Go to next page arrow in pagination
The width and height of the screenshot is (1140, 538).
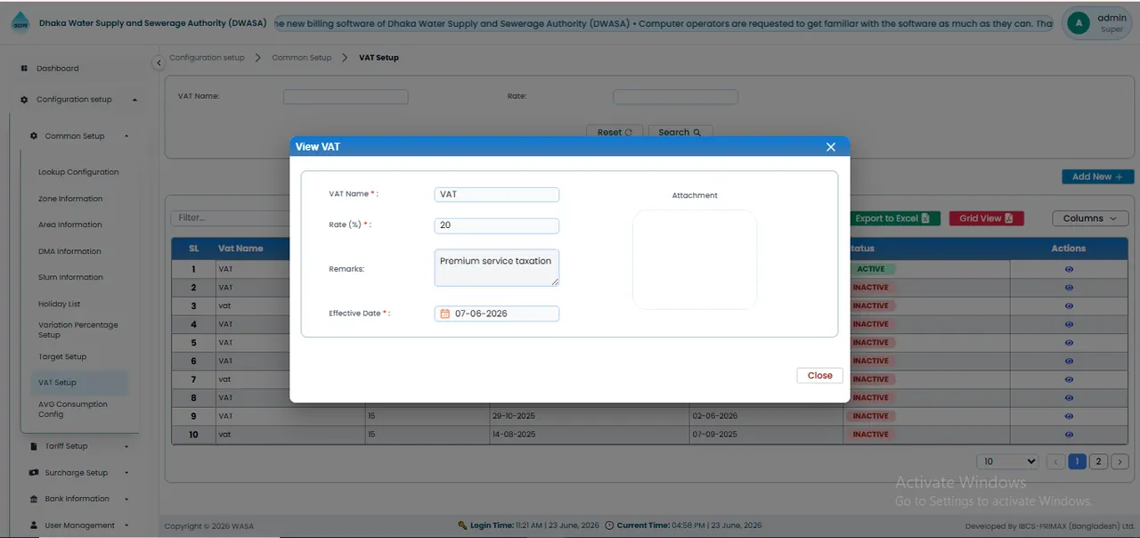(1120, 461)
